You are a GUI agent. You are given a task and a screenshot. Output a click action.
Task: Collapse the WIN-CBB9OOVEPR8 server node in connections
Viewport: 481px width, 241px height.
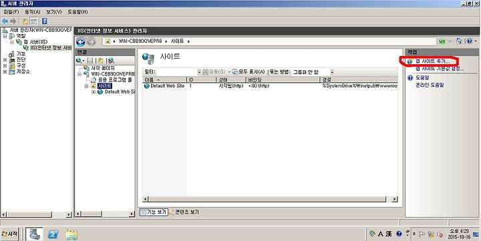pos(79,74)
